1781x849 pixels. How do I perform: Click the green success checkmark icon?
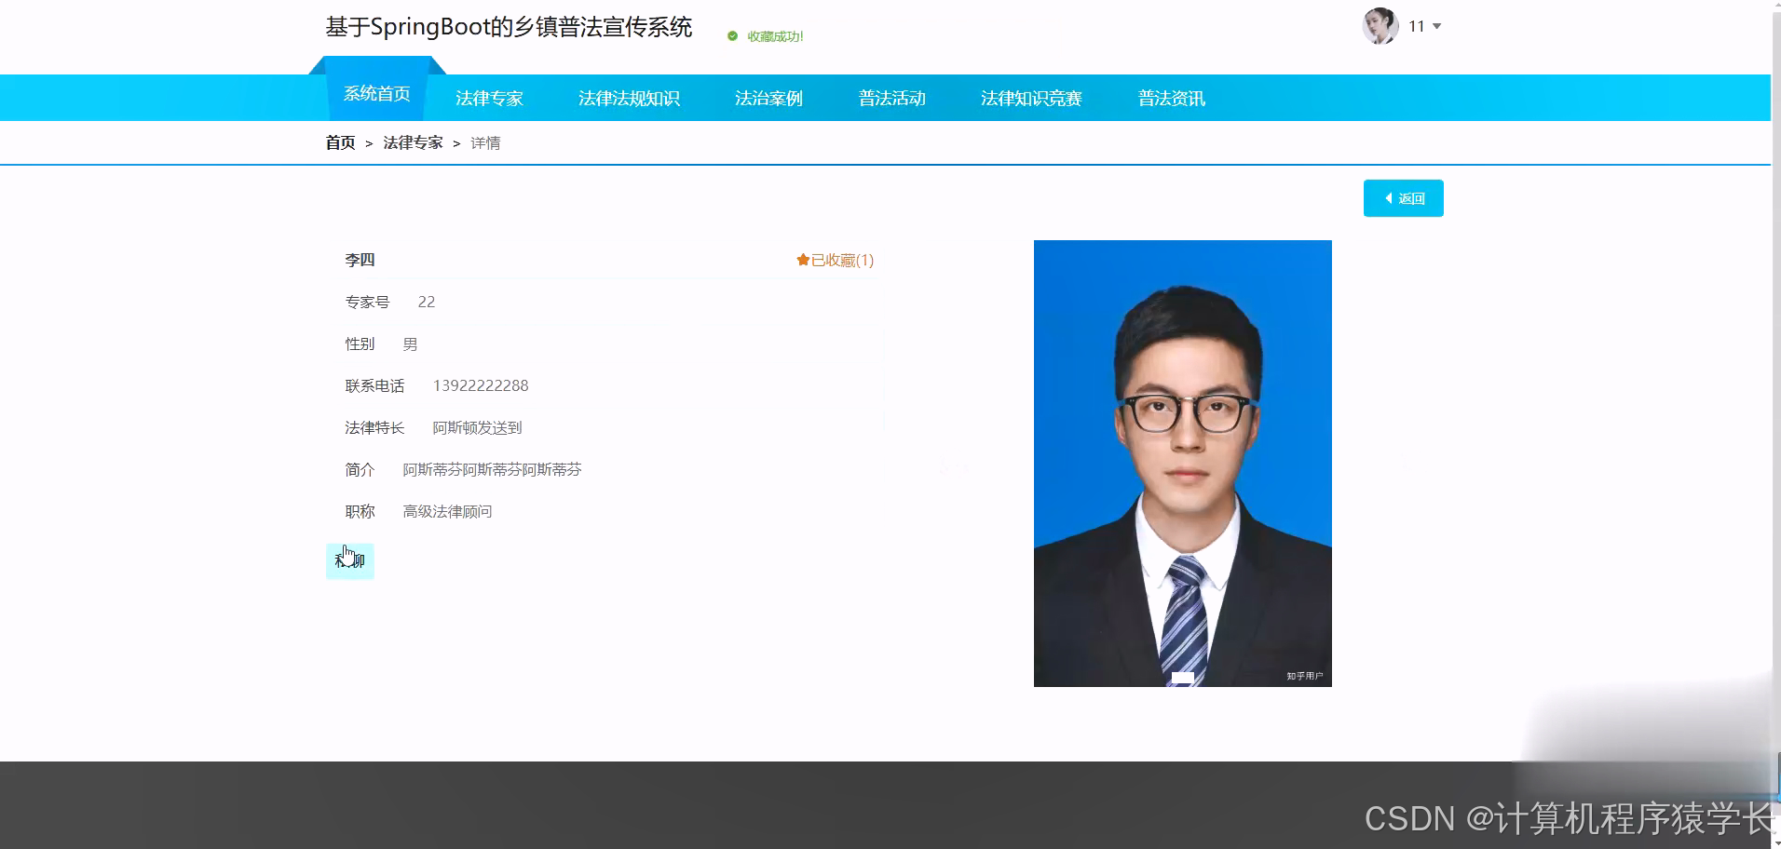tap(730, 36)
